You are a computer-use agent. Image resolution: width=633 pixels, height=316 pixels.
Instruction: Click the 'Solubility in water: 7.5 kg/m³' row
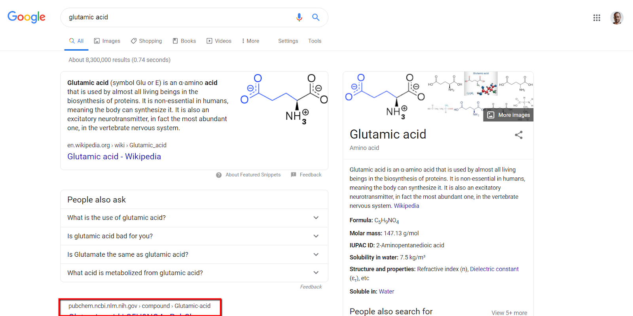[388, 257]
